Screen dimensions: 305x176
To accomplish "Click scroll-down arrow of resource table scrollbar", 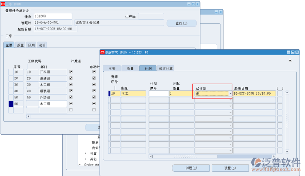I will pos(287,151).
